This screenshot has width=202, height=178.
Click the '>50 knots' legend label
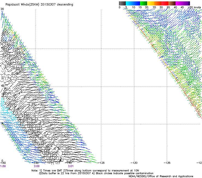click(194, 7)
